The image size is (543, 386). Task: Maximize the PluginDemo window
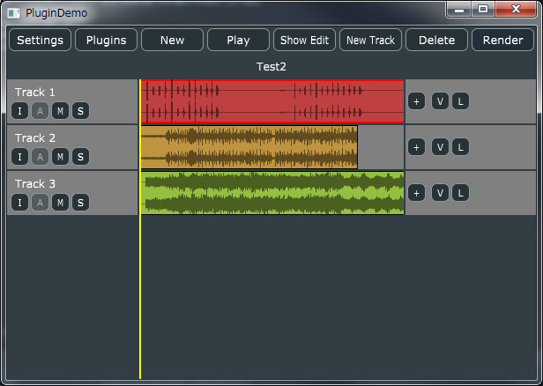[483, 10]
